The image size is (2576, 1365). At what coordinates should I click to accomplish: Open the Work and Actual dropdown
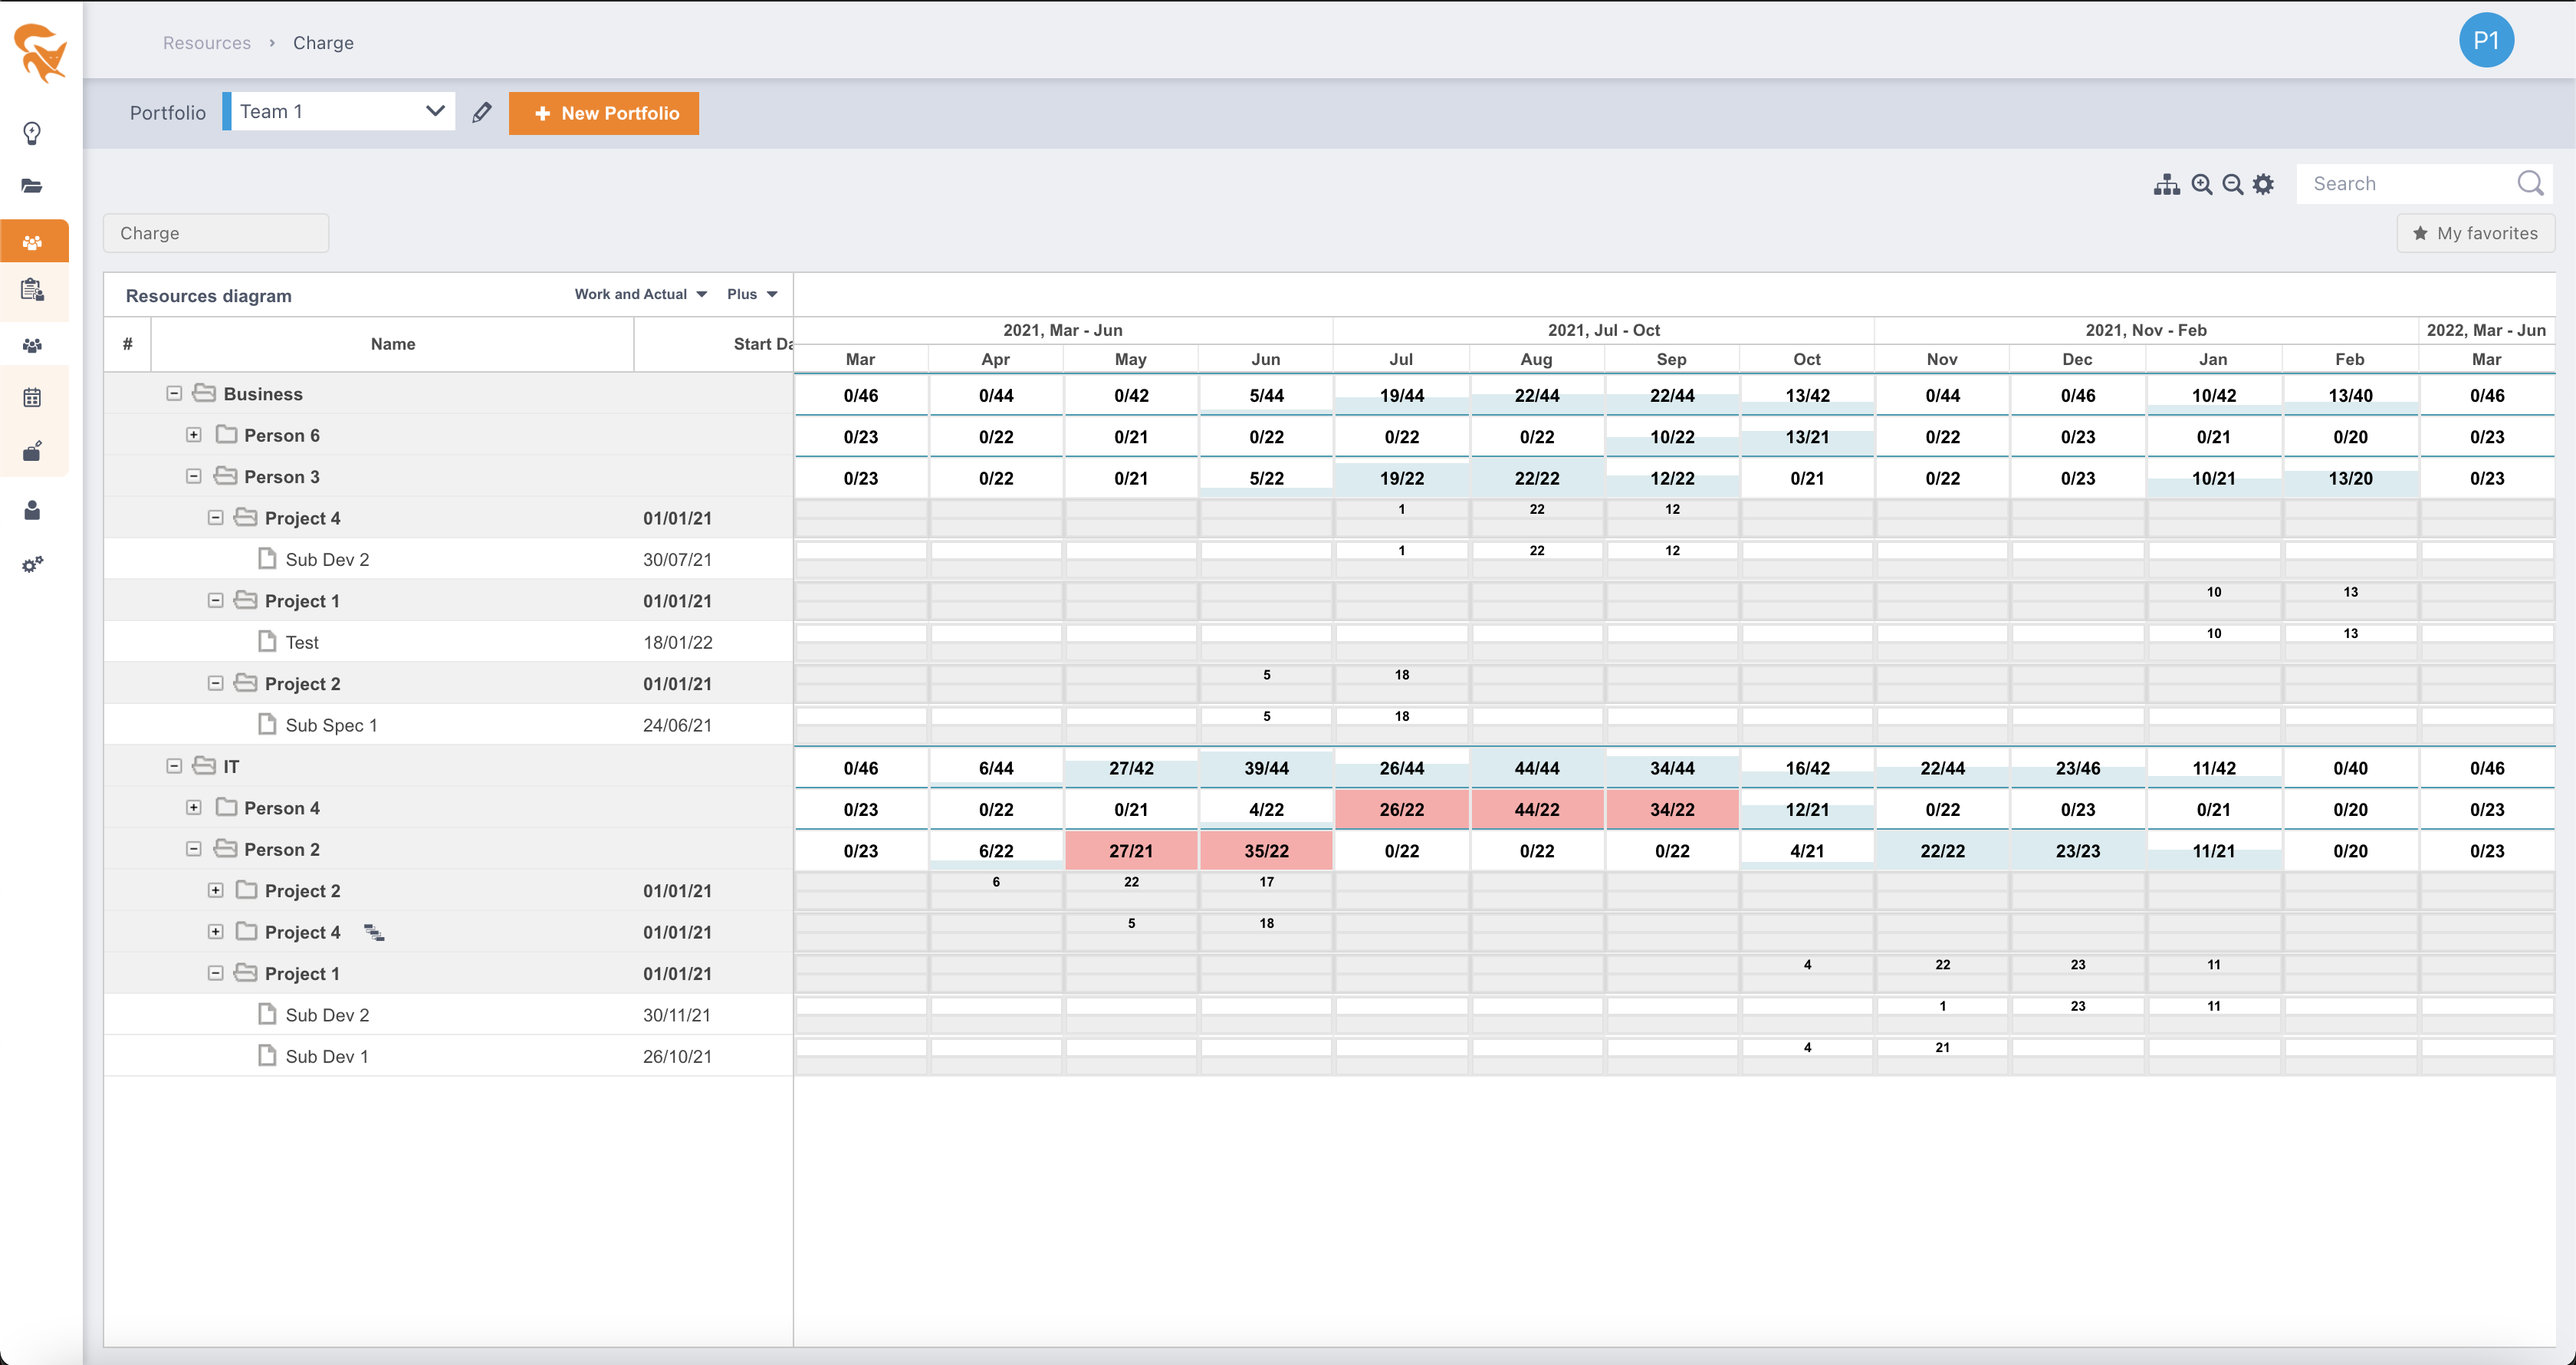(x=640, y=294)
